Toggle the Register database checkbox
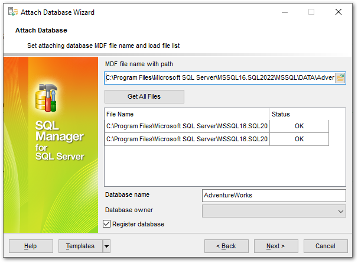The image size is (358, 263). click(x=106, y=224)
